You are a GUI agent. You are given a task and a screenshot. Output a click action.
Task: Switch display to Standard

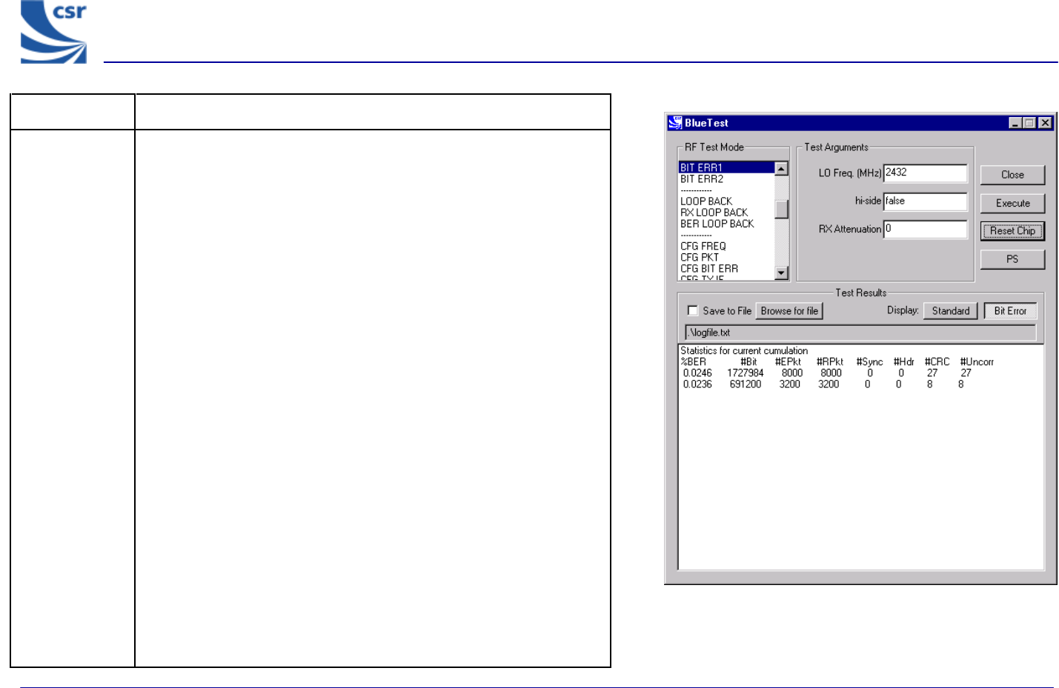tap(951, 311)
